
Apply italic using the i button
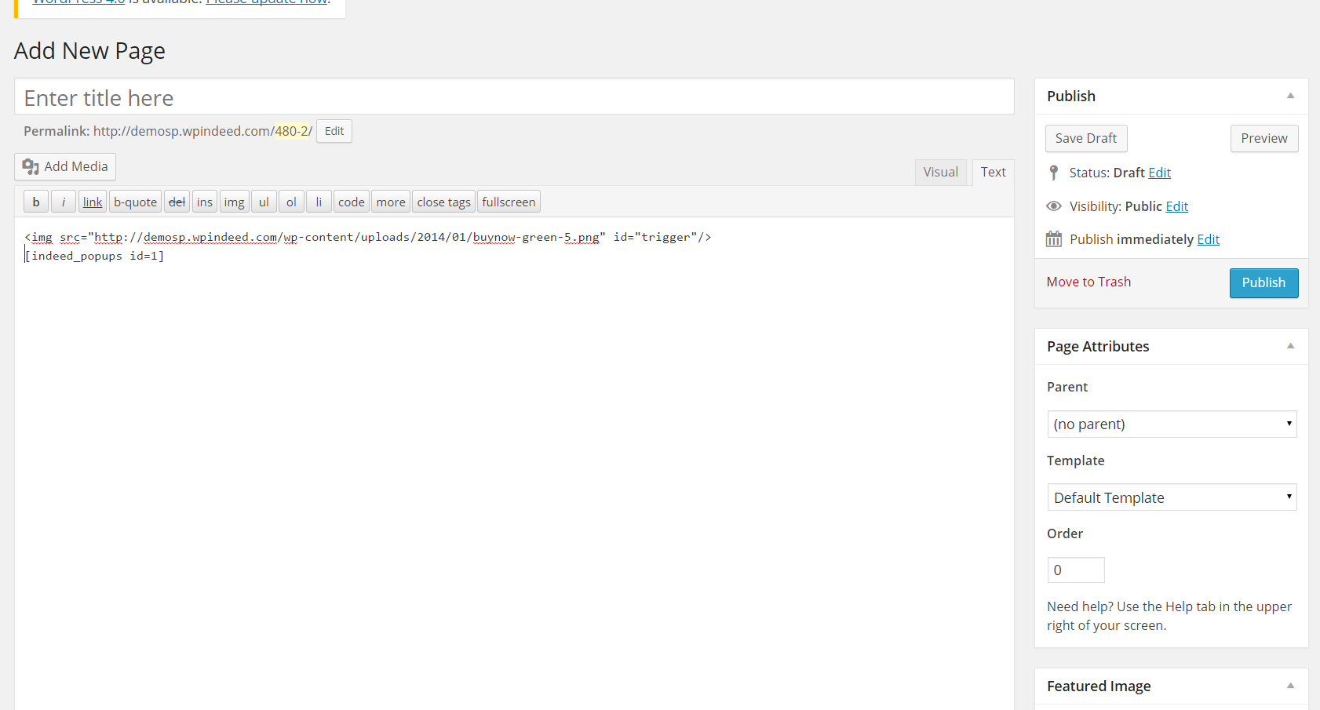[x=64, y=202]
